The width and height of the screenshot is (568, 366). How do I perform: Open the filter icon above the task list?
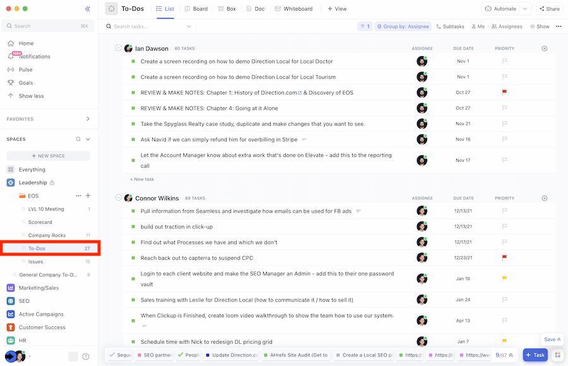click(x=362, y=25)
